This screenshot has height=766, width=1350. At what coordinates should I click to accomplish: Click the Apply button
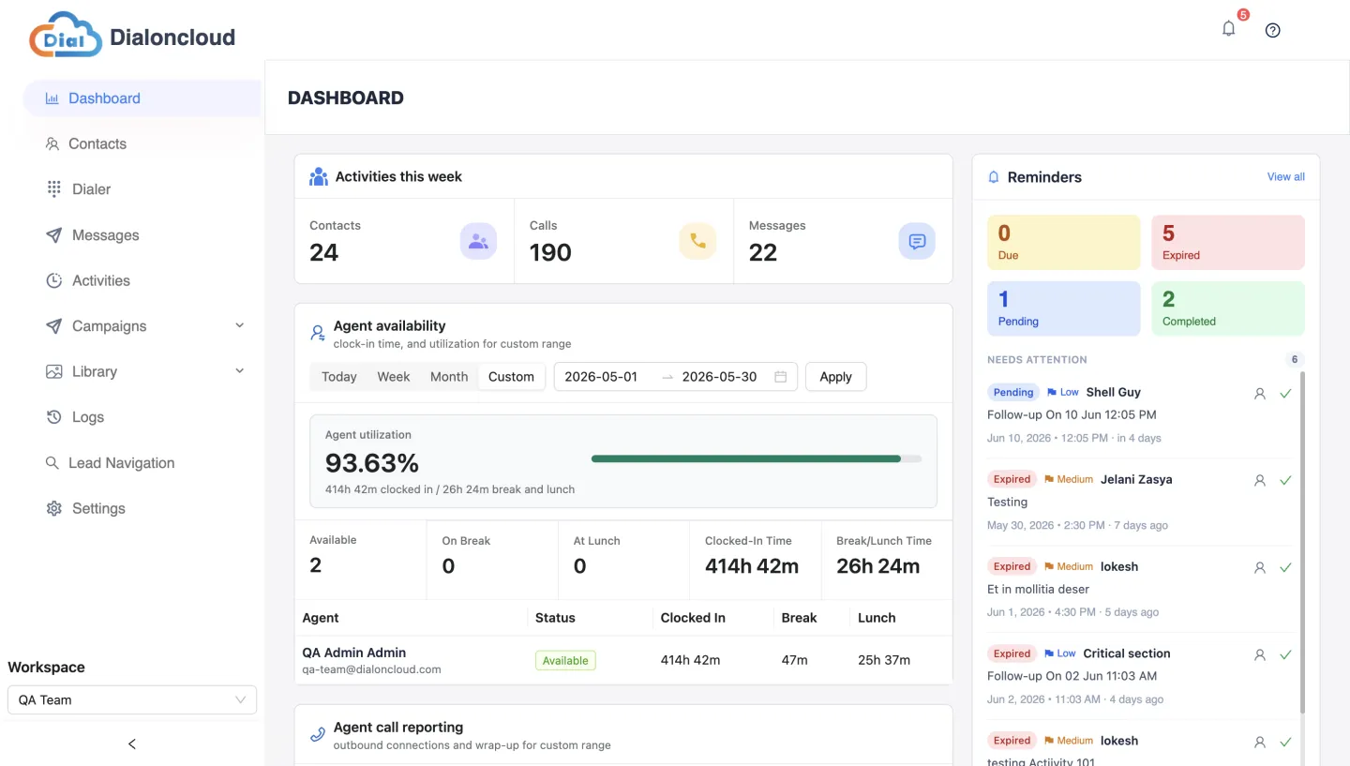pos(835,377)
